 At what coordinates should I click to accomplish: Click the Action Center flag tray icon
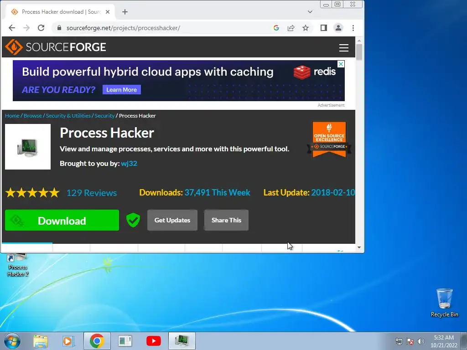pyautogui.click(x=410, y=341)
